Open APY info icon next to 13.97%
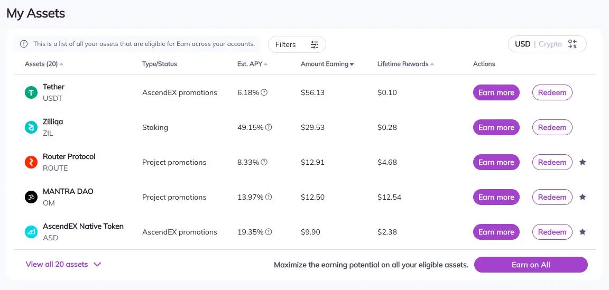This screenshot has width=609, height=290. (x=269, y=197)
